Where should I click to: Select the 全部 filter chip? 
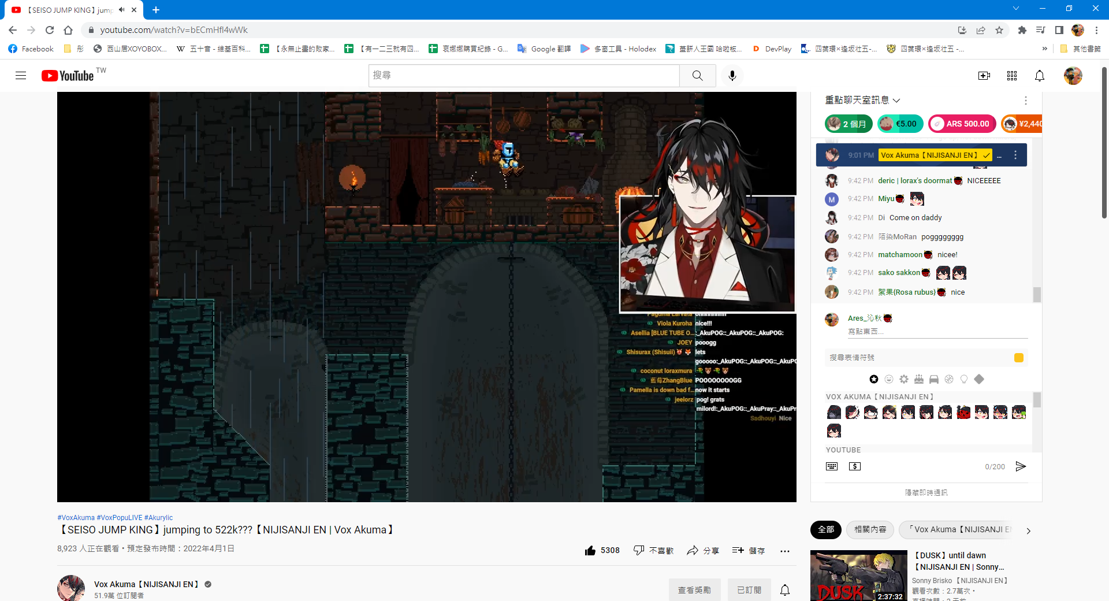point(826,529)
